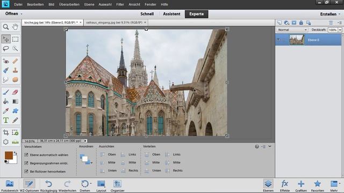
Task: Click the Organizer button
Action: pyautogui.click(x=117, y=186)
